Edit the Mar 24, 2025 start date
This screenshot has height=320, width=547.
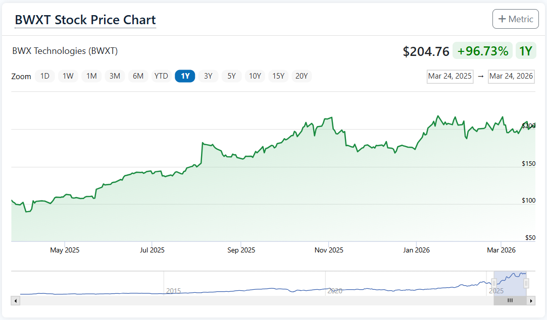click(450, 76)
